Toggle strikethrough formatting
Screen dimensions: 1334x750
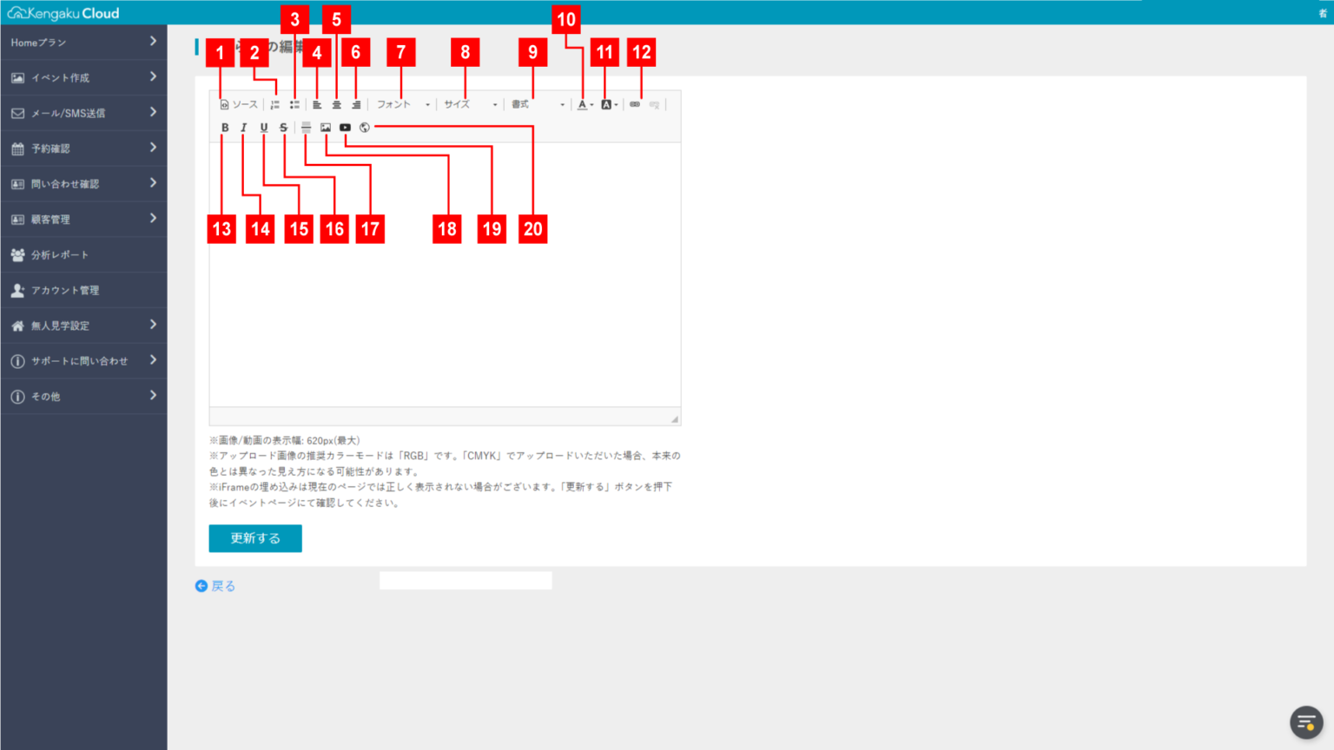(x=282, y=127)
